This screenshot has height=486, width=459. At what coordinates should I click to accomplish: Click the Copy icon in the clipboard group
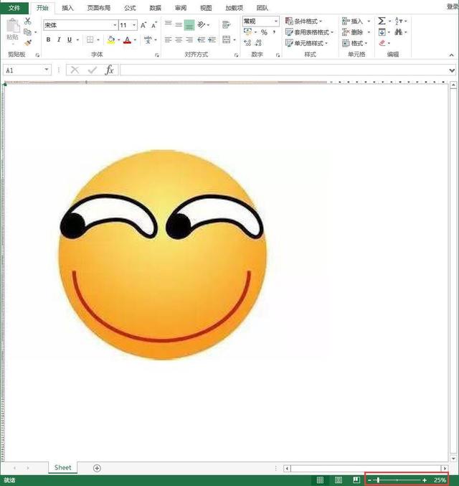[x=27, y=32]
